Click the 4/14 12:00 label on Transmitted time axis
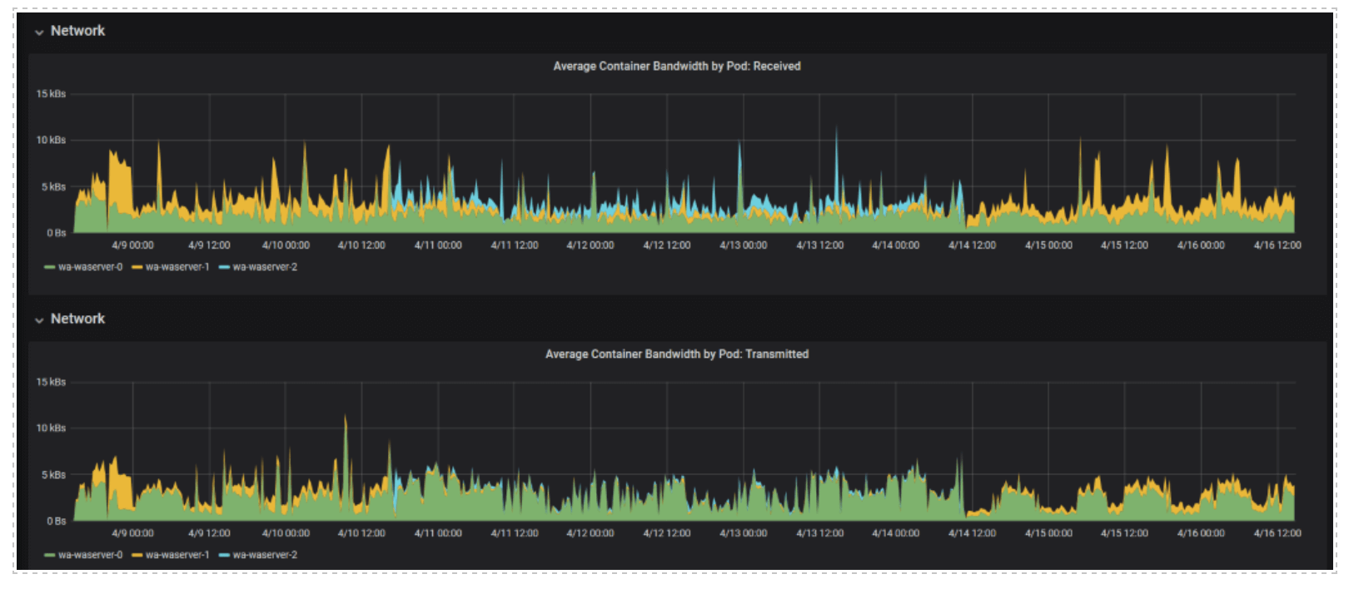The width and height of the screenshot is (1349, 589). point(972,533)
